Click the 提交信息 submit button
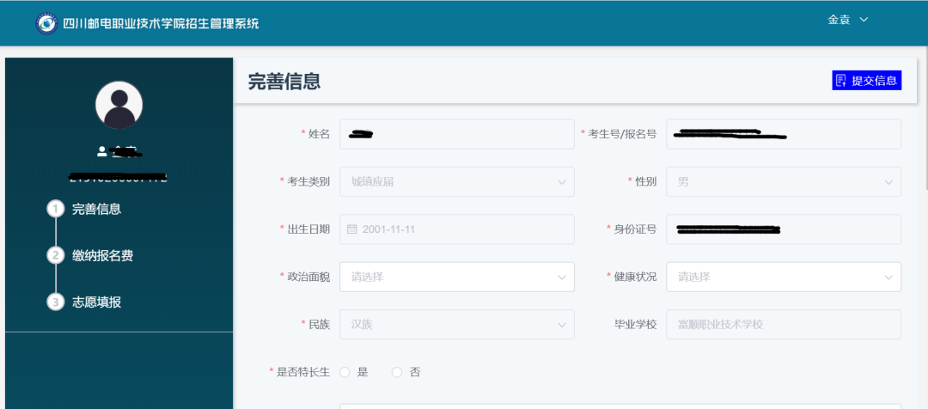928x409 pixels. (866, 81)
